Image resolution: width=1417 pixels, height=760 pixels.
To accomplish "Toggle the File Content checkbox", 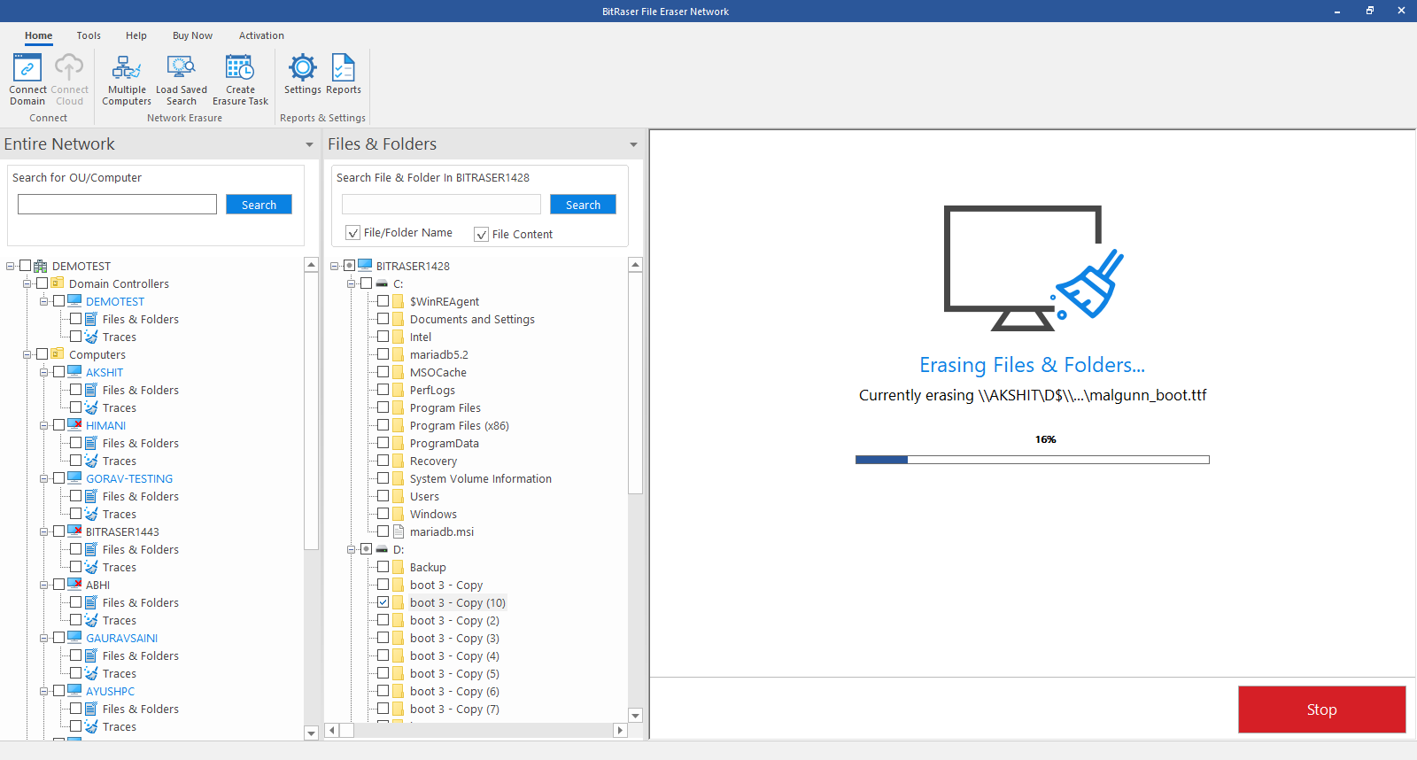I will click(x=482, y=235).
